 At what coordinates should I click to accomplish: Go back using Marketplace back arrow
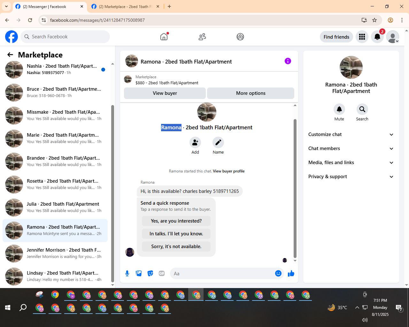tap(10, 55)
